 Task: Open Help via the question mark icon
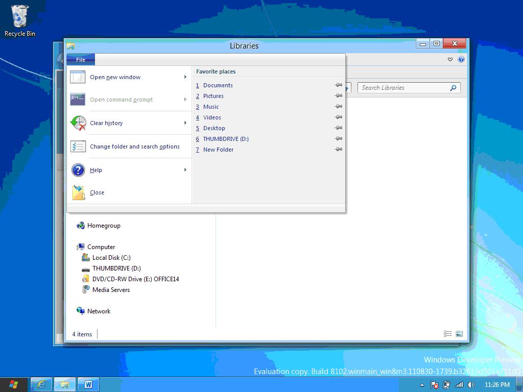(461, 59)
